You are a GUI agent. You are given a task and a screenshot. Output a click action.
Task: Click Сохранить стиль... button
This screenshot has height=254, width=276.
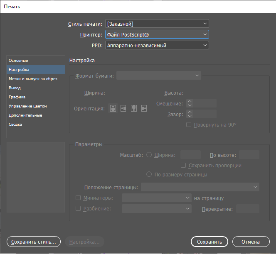[34, 242]
